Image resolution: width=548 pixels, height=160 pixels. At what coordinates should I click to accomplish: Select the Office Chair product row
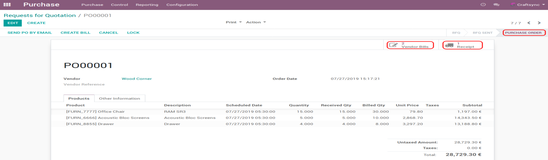[x=95, y=112]
